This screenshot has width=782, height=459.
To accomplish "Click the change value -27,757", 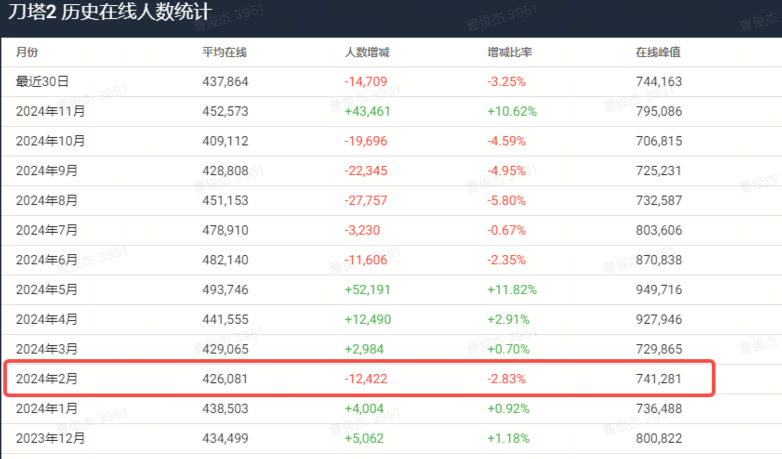I will 366,201.
